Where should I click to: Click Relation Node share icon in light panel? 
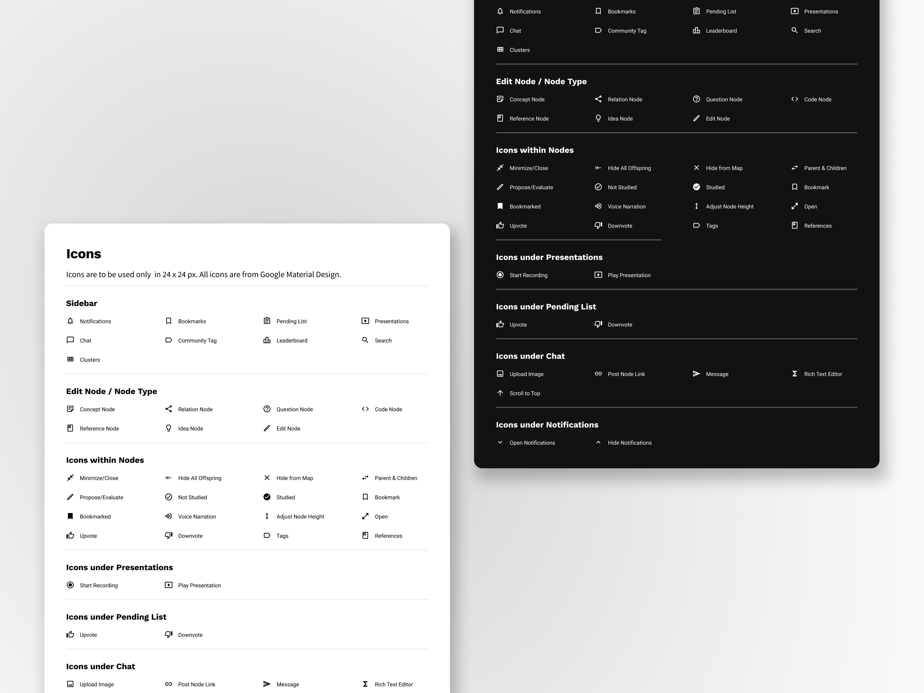point(168,409)
